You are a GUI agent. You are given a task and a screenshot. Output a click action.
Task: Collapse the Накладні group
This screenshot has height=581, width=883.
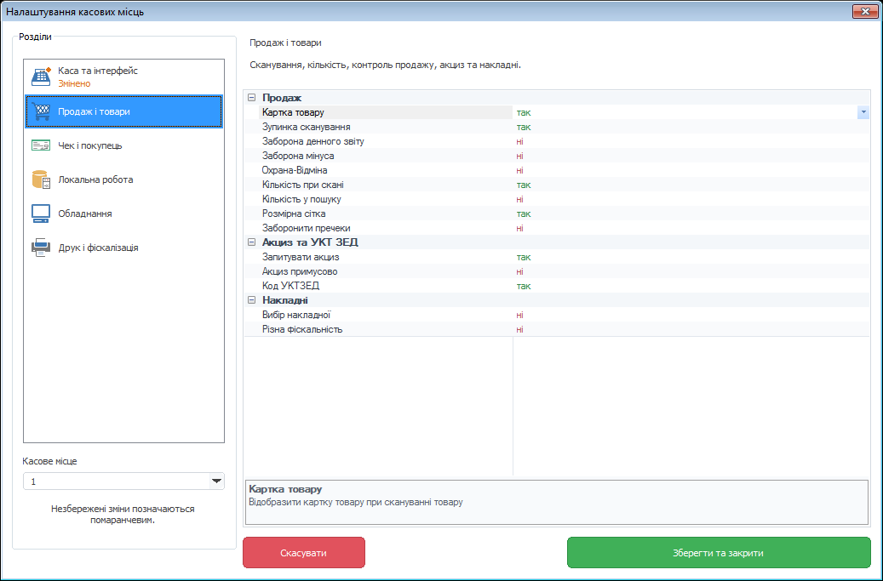click(252, 300)
